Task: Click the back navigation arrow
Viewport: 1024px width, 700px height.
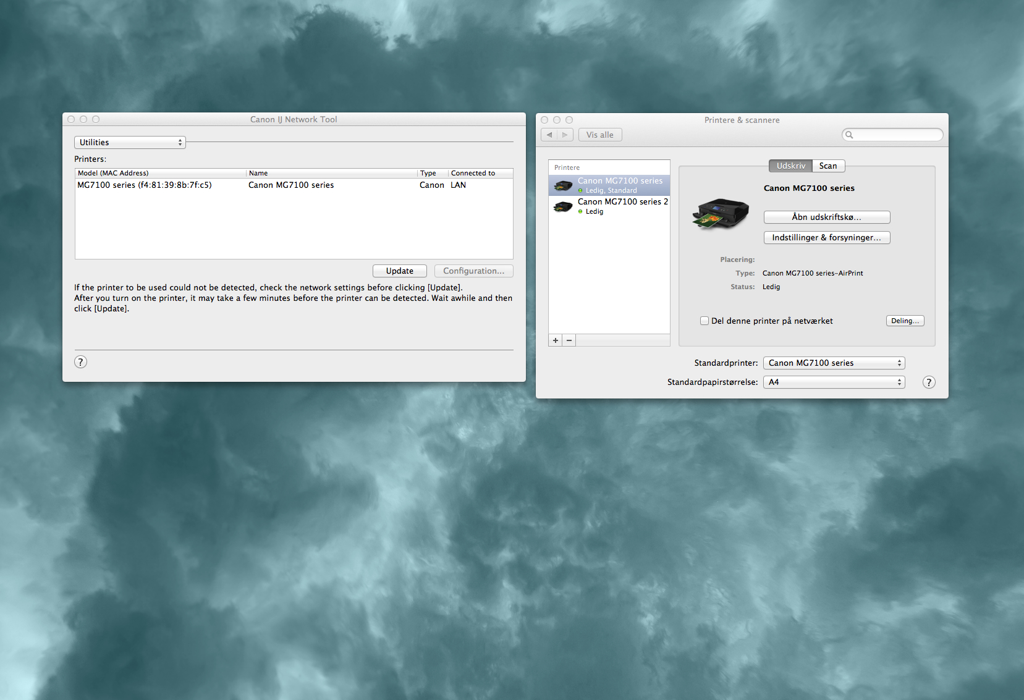Action: coord(549,134)
